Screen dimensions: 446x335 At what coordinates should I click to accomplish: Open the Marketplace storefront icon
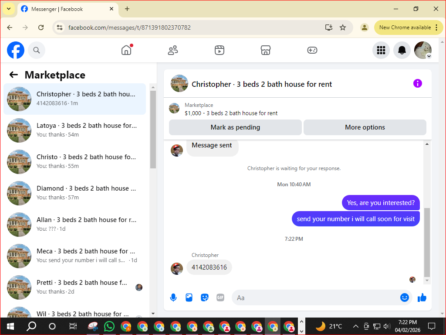point(266,50)
